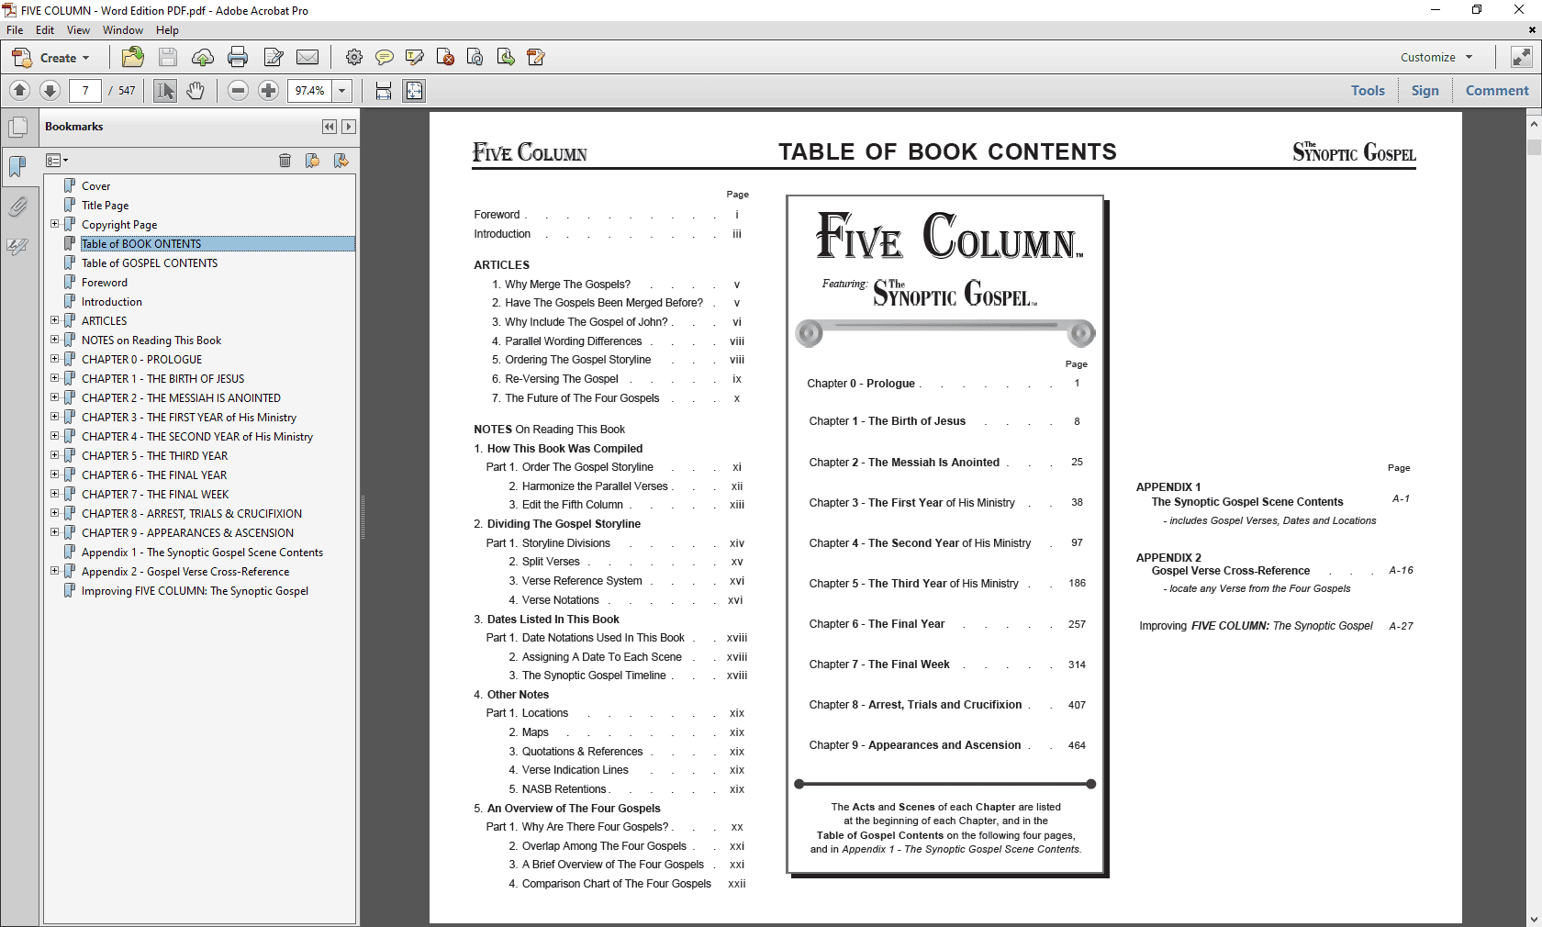Screen dimensions: 1542x927
Task: Toggle read mode icon at top right
Action: pyautogui.click(x=1521, y=57)
